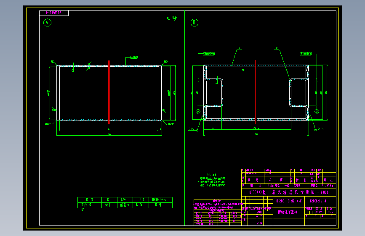Click the datum B circle right of view B
This screenshot has width=365, height=236.
[317, 112]
